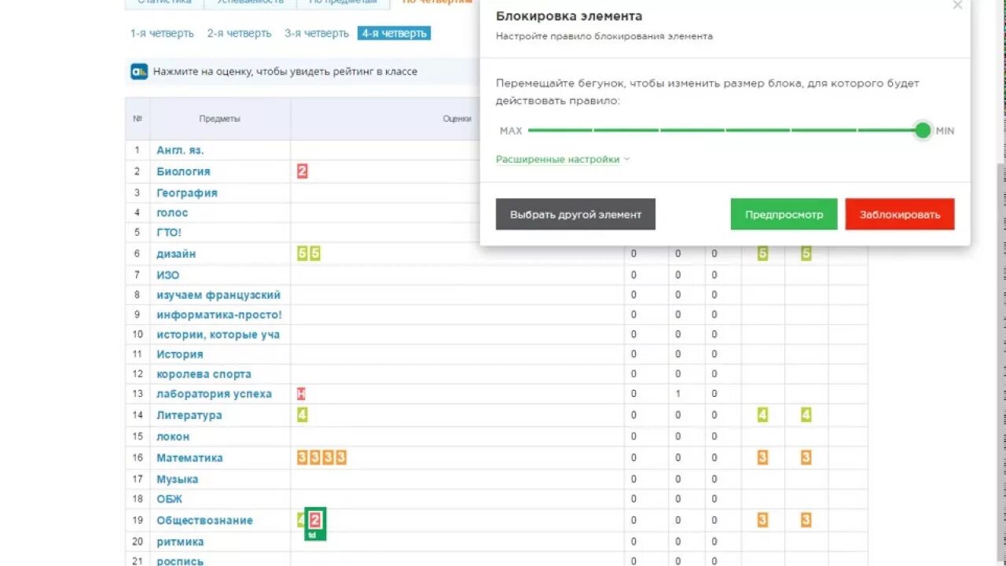Screen dimensions: 1006x566
Task: Click the value 1 in лаборатория успеха row
Action: pyautogui.click(x=678, y=394)
